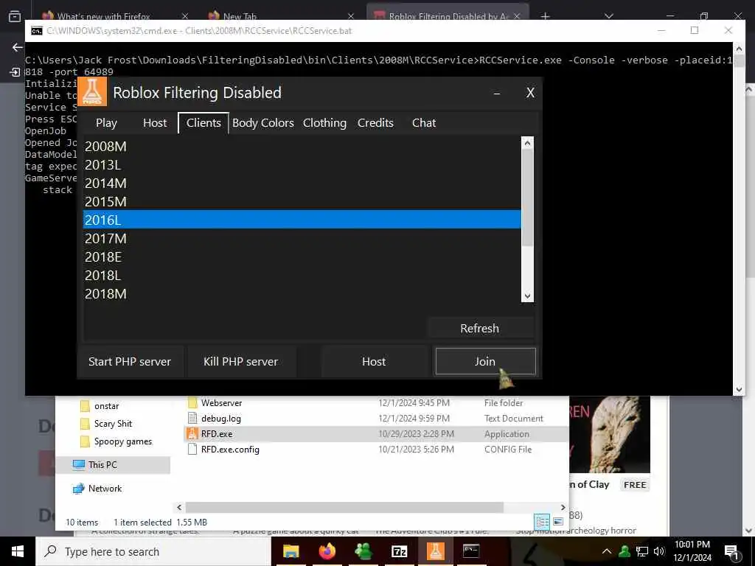Open File Explorer from taskbar

(x=290, y=551)
